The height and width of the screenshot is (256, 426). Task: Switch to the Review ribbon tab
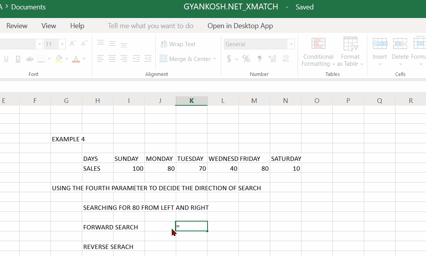(x=17, y=25)
